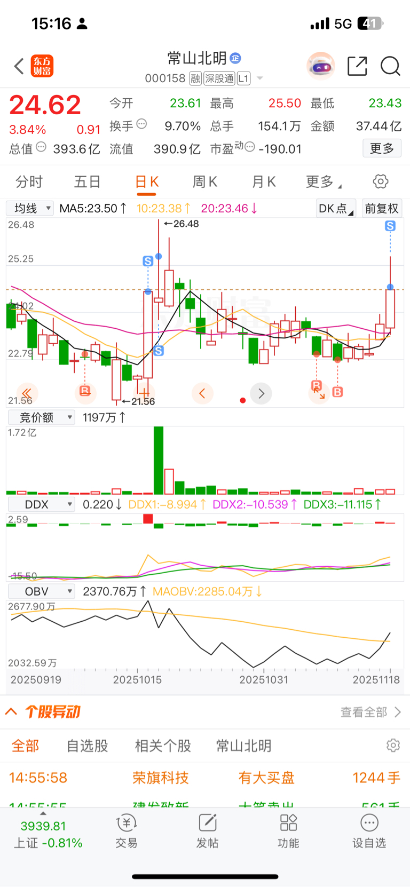This screenshot has width=410, height=887.
Task: Open 发帖 post icon
Action: pyautogui.click(x=207, y=822)
